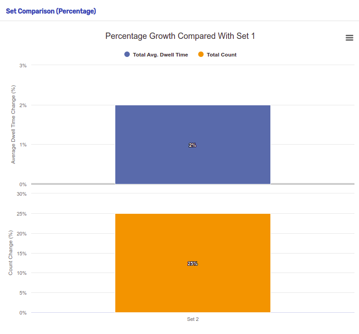Click the 20% tick label on count axis

pyautogui.click(x=22, y=234)
